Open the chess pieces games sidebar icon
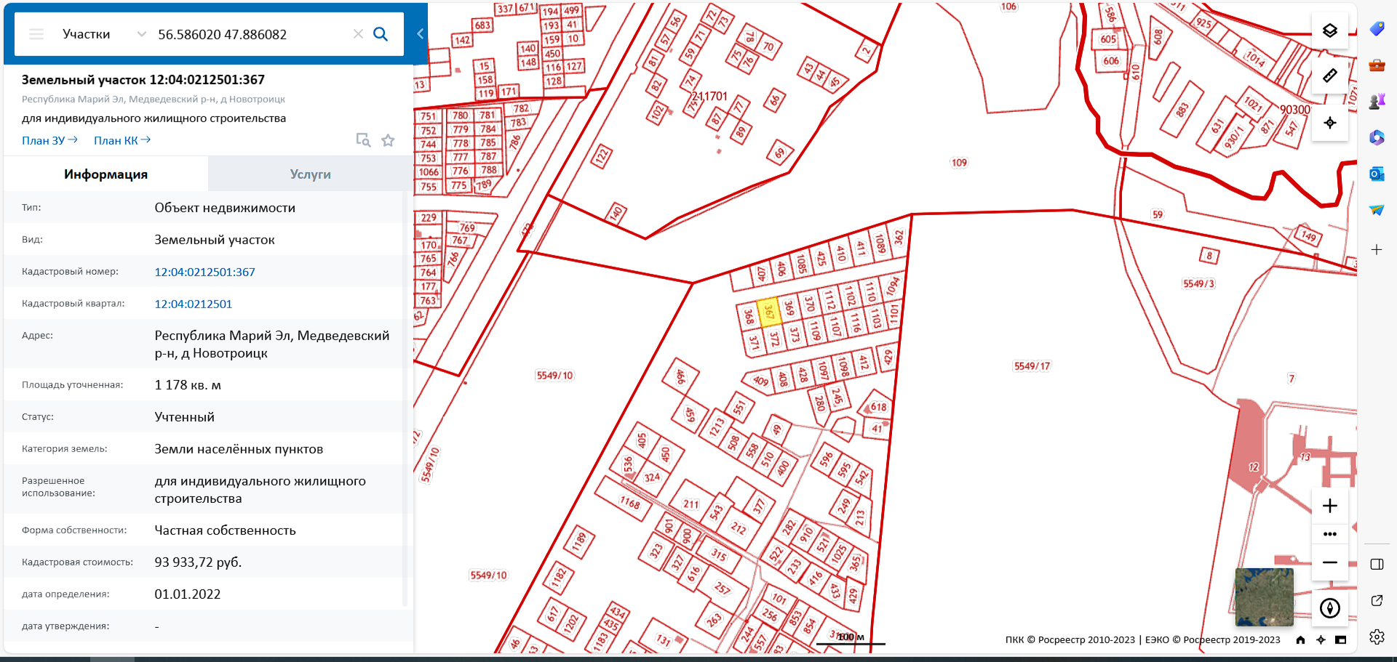This screenshot has width=1397, height=662. [x=1377, y=102]
